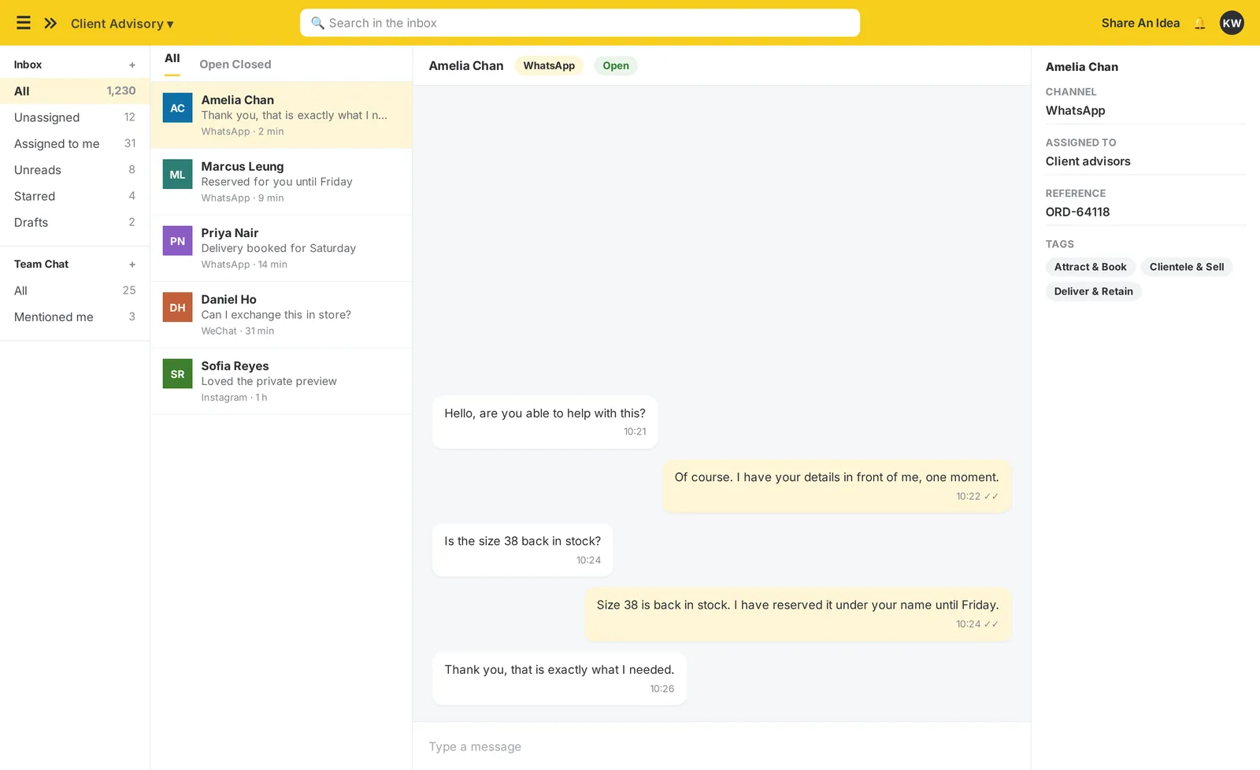1260x770 pixels.
Task: Open the KW user avatar menu
Action: click(1232, 23)
